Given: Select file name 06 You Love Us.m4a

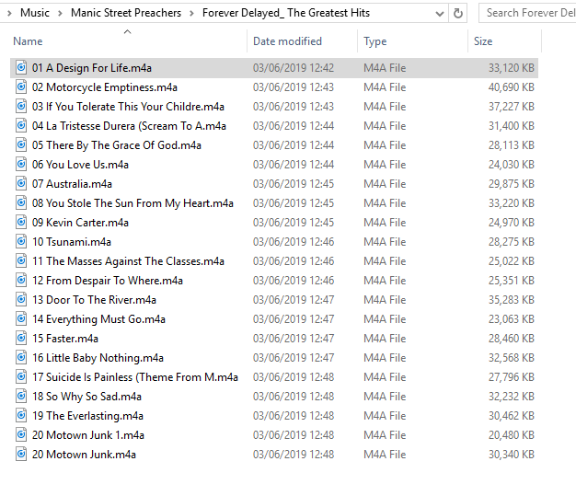Looking at the screenshot, I should 80,164.
